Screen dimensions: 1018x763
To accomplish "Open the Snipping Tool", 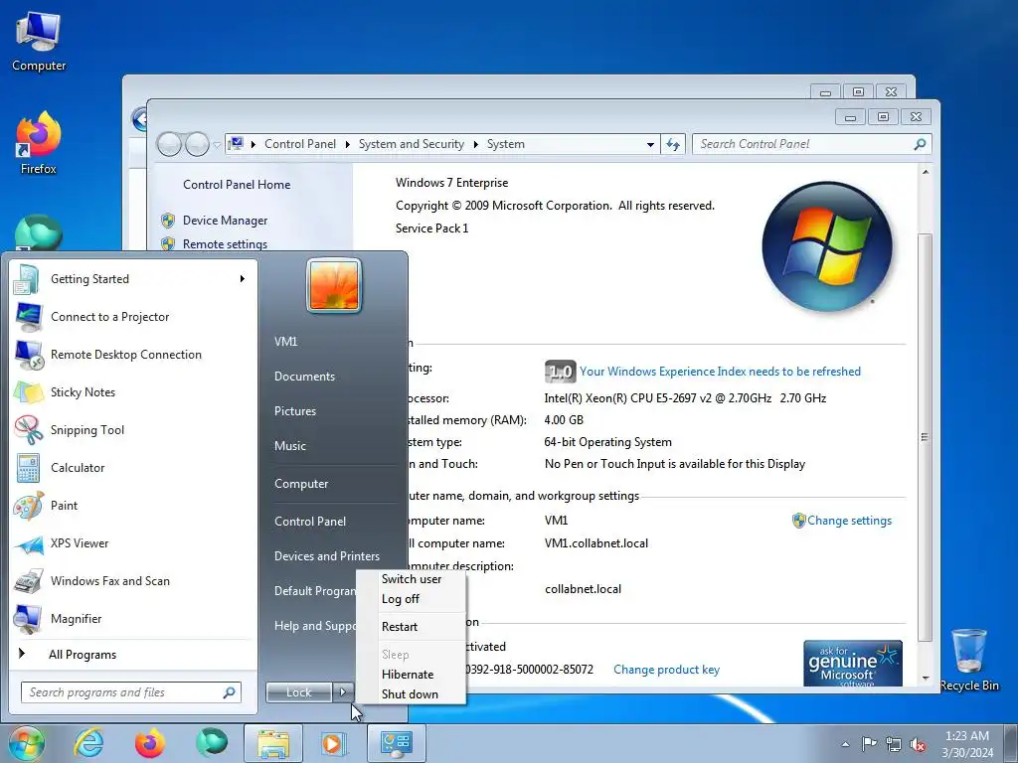I will pos(133,429).
